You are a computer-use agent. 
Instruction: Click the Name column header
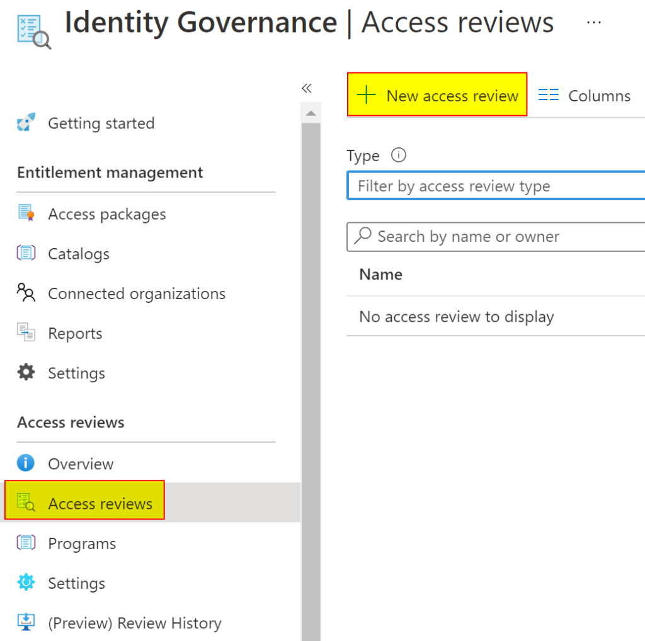(x=380, y=275)
